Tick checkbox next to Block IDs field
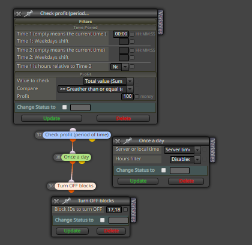The height and width of the screenshot is (245, 252). [x=125, y=210]
